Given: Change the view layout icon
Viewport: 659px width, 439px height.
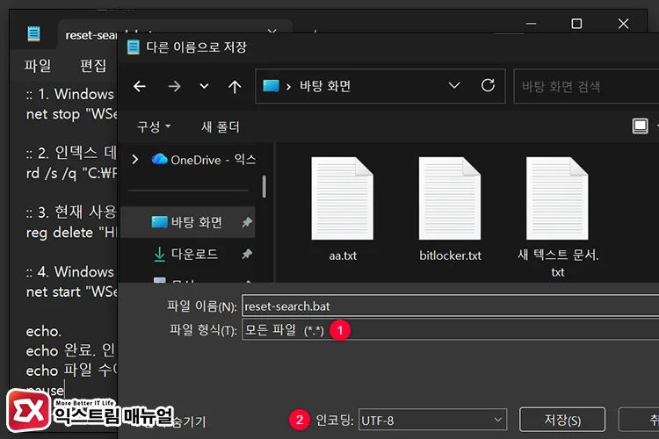Looking at the screenshot, I should tap(640, 126).
